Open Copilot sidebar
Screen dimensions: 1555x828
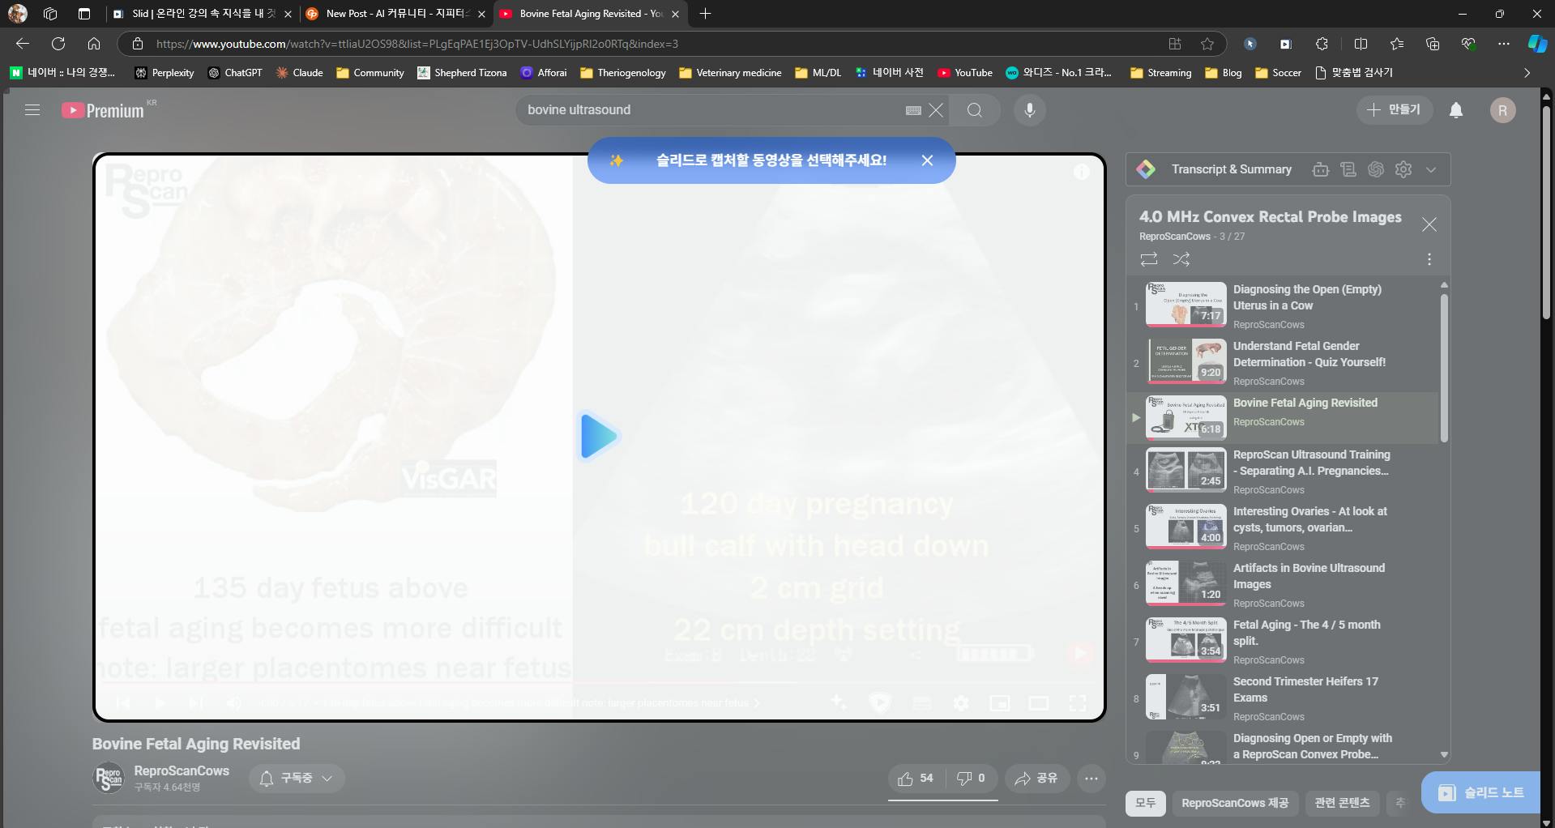coord(1537,44)
